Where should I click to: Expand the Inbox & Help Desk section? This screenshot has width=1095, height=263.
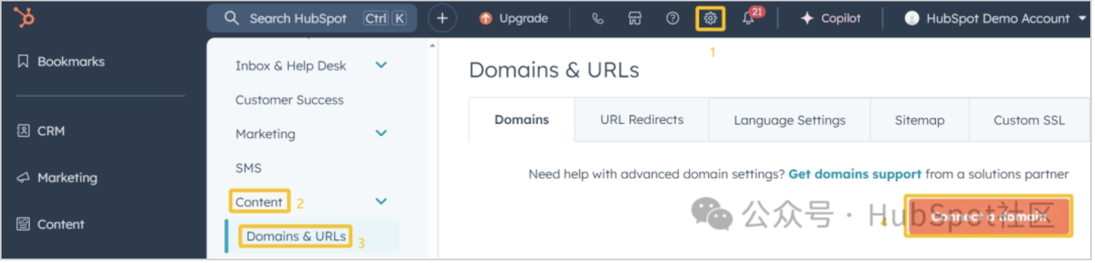click(x=381, y=65)
